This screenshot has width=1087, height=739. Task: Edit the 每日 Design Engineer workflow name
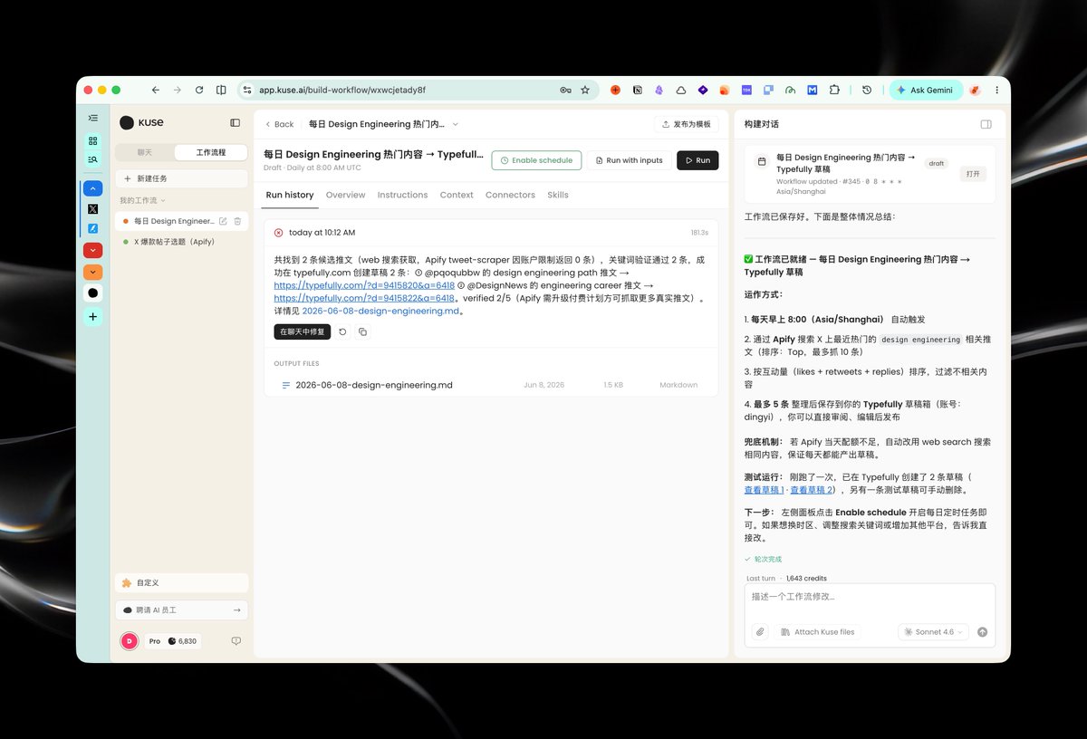223,221
